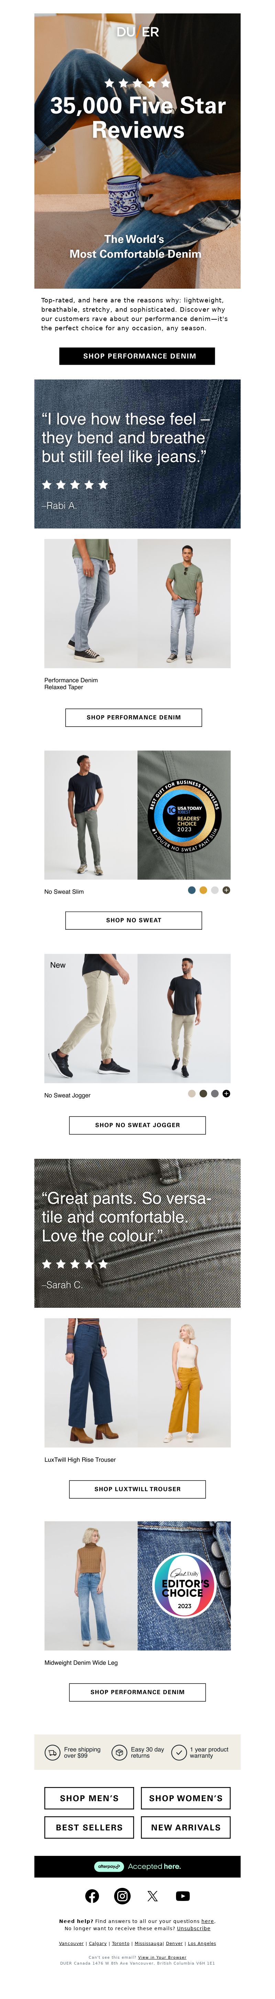Click the SHOP MEN'S button
The image size is (275, 1999).
pyautogui.click(x=89, y=1798)
